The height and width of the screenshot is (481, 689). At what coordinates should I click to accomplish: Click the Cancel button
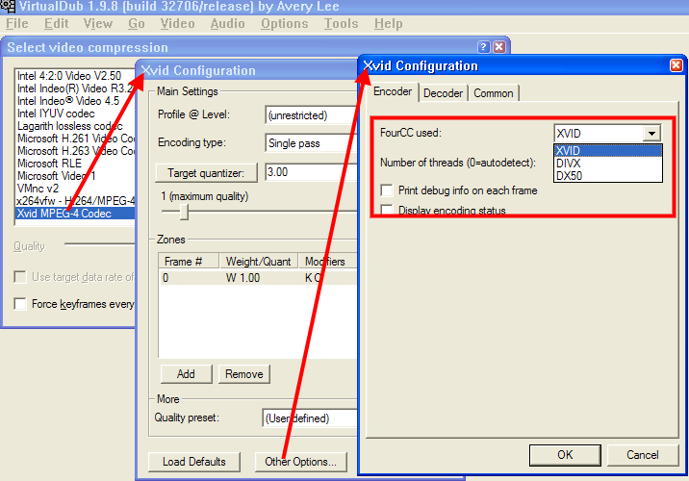(x=643, y=455)
